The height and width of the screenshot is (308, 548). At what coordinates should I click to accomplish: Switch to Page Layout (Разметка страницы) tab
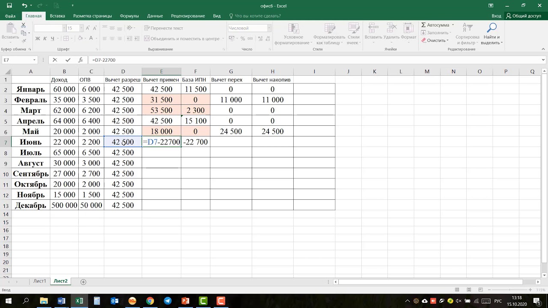[92, 16]
